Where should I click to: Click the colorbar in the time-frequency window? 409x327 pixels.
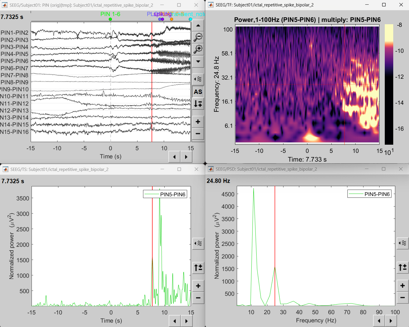click(x=389, y=84)
